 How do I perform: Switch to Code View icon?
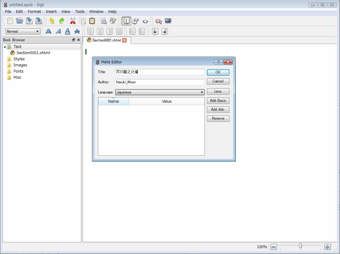pyautogui.click(x=145, y=21)
